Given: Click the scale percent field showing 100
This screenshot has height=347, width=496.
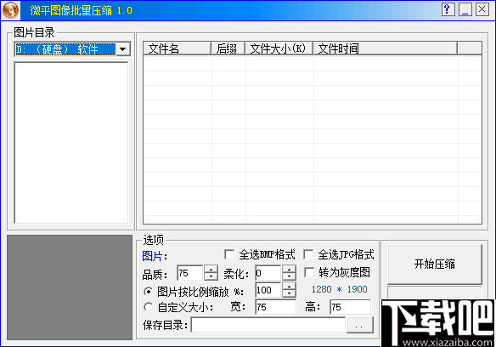Looking at the screenshot, I should pyautogui.click(x=268, y=290).
